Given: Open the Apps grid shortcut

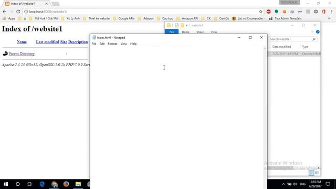Looking at the screenshot, I should pos(9,18).
